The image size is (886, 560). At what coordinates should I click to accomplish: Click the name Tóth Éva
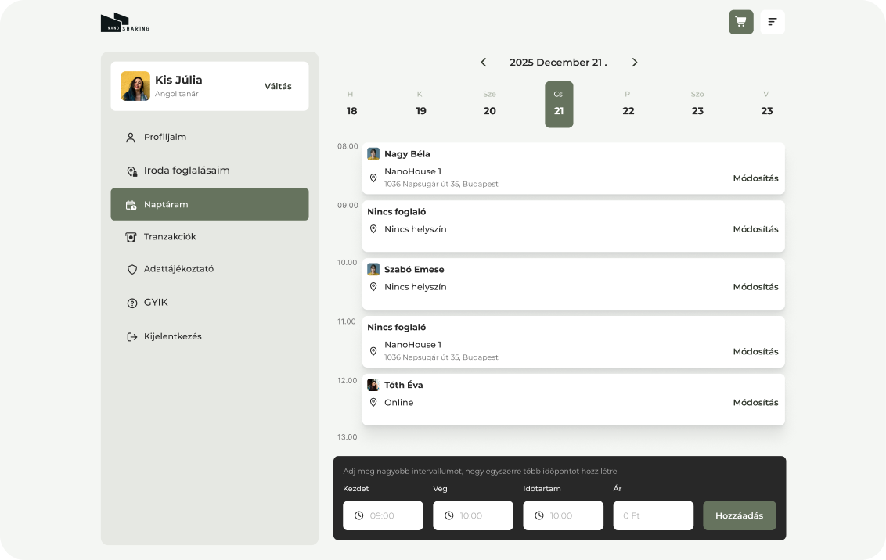coord(403,385)
